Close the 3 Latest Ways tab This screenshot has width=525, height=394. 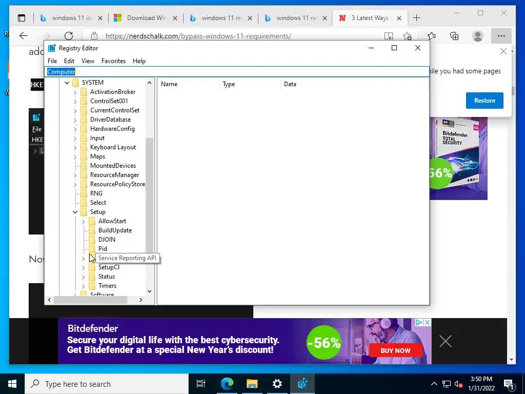pyautogui.click(x=399, y=18)
